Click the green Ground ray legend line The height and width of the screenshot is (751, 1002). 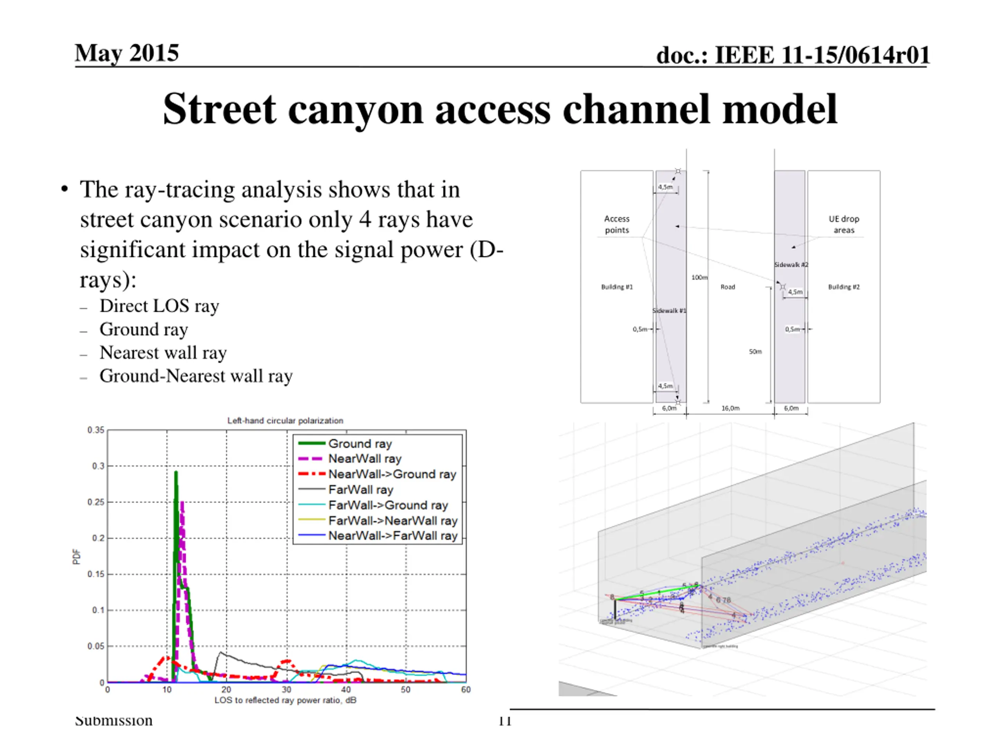click(312, 443)
